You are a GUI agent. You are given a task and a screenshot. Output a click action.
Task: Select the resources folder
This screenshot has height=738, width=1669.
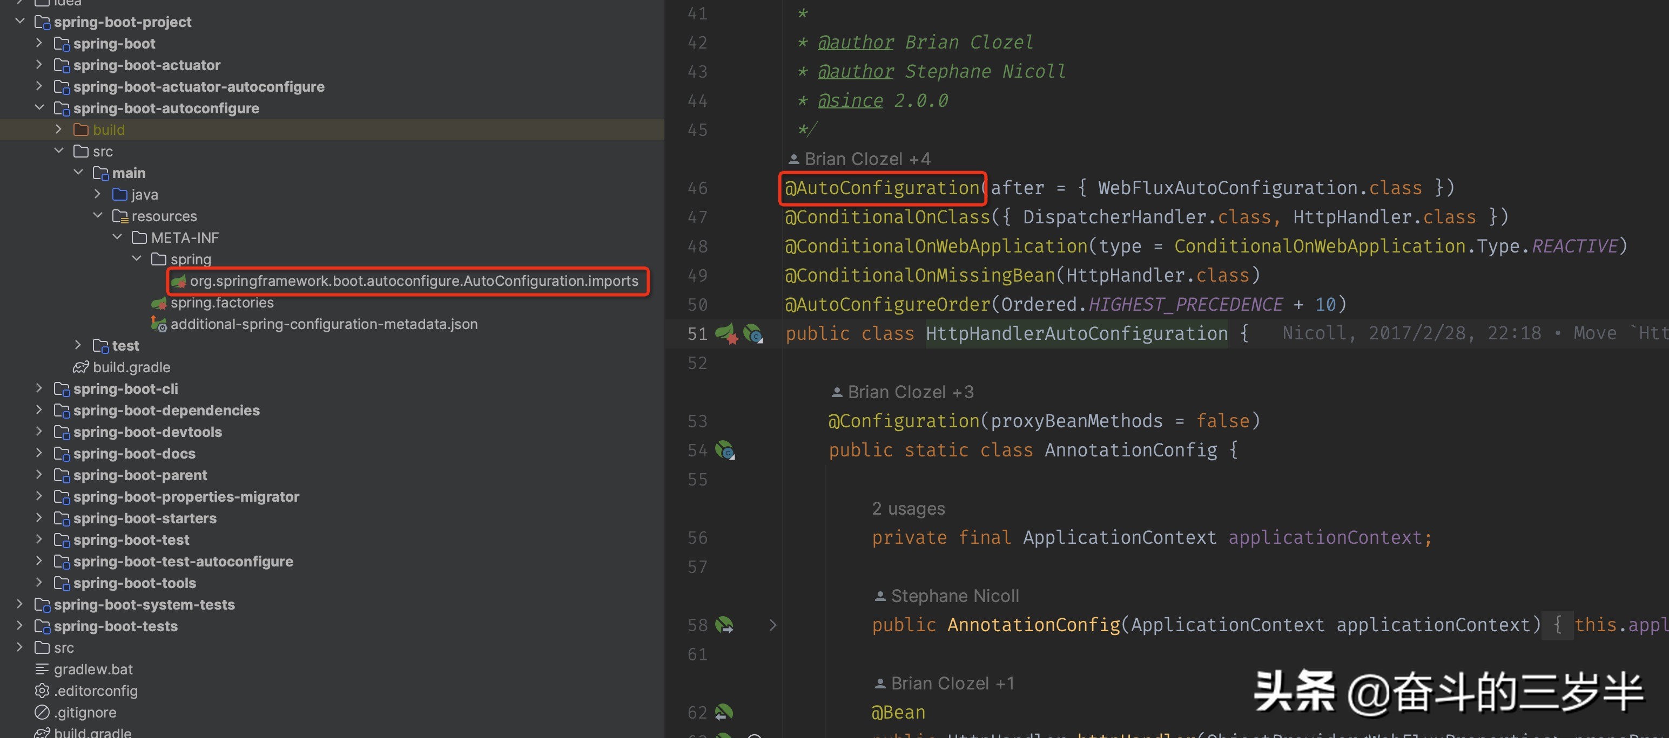pyautogui.click(x=164, y=216)
